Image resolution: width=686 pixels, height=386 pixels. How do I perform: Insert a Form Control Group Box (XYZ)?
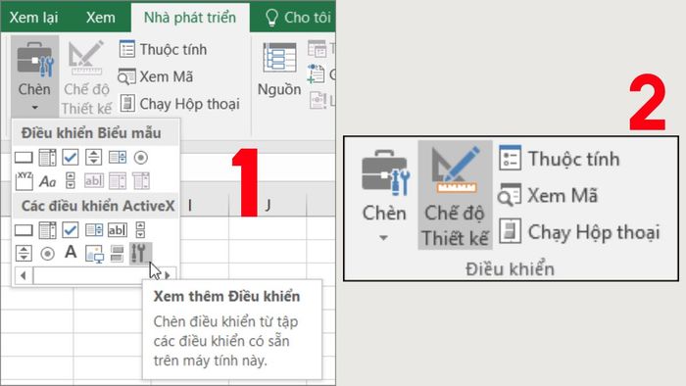tap(24, 180)
